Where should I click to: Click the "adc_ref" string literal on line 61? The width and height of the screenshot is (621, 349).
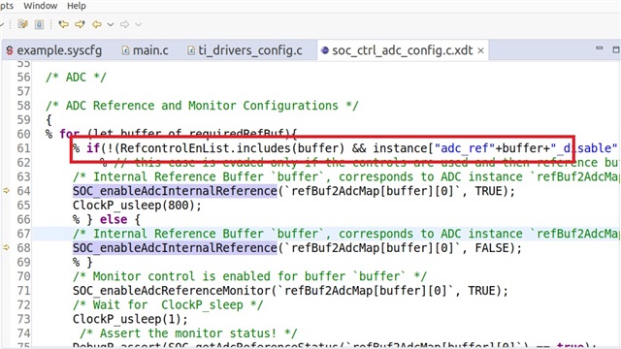pos(465,148)
